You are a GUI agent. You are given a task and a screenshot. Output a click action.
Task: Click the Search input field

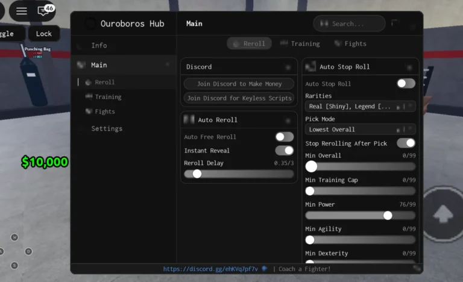point(349,23)
